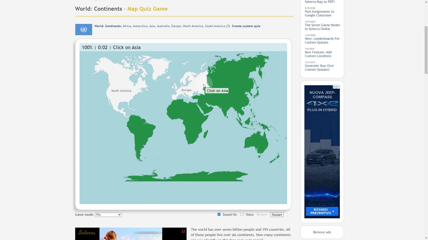Click the Seterra video thumbnail
428x240 pixels.
(x=131, y=234)
